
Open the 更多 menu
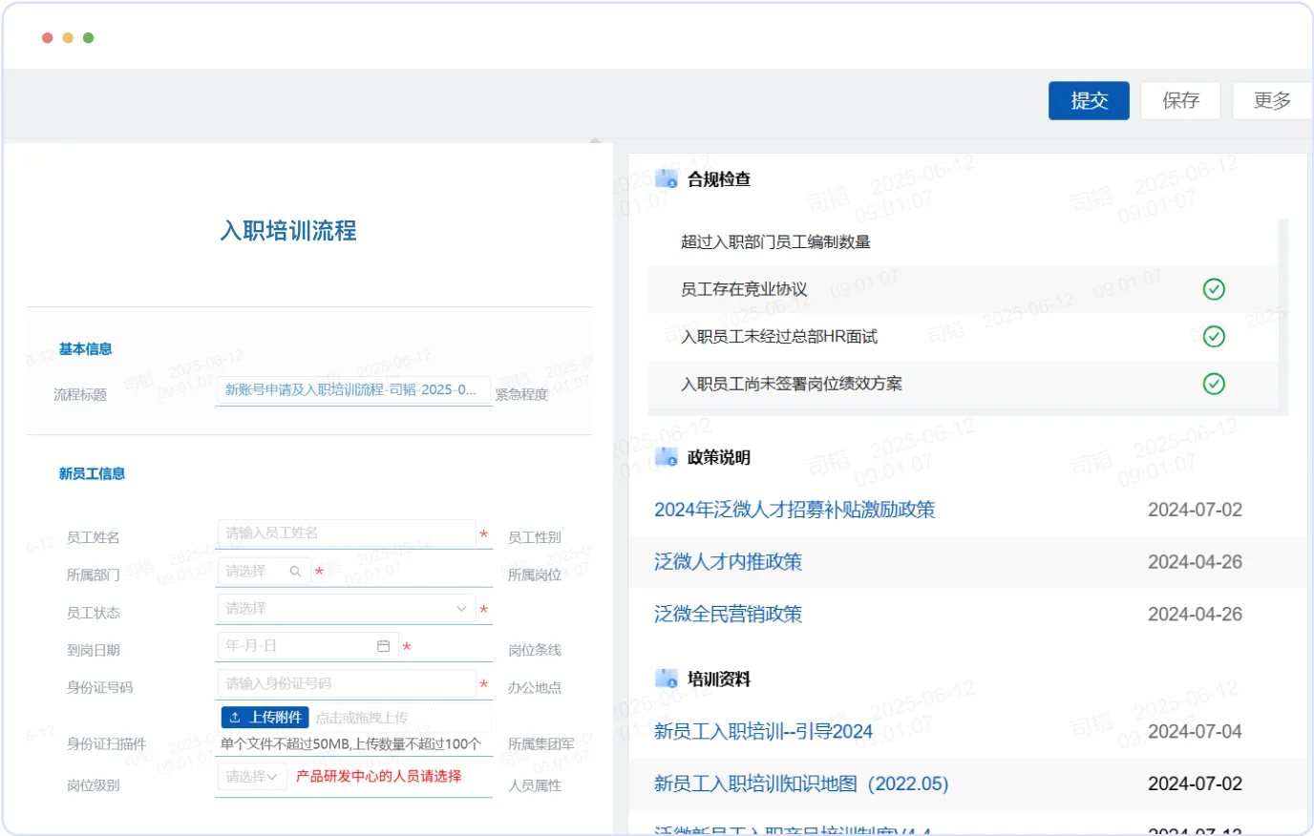(x=1272, y=100)
